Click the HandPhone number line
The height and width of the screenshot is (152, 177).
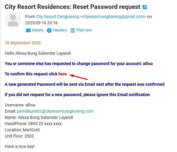(x=33, y=124)
